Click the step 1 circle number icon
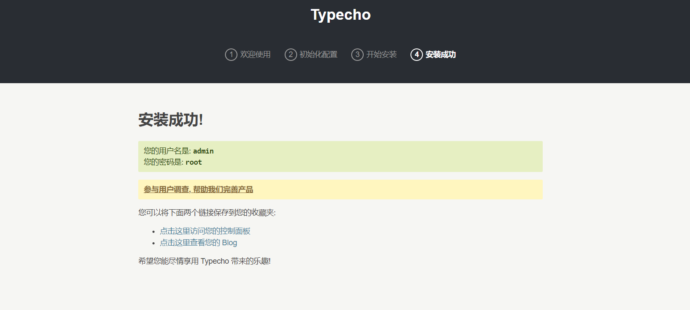This screenshot has height=310, width=690. coord(231,54)
